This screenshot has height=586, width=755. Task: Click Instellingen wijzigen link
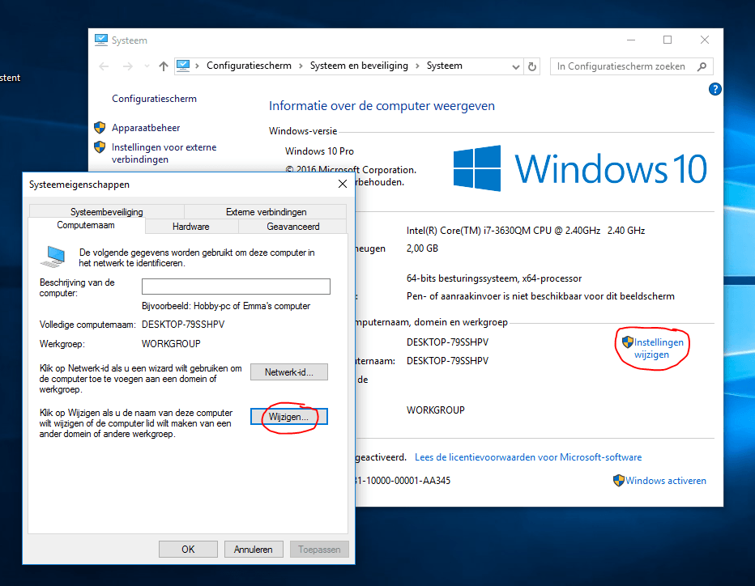click(659, 348)
